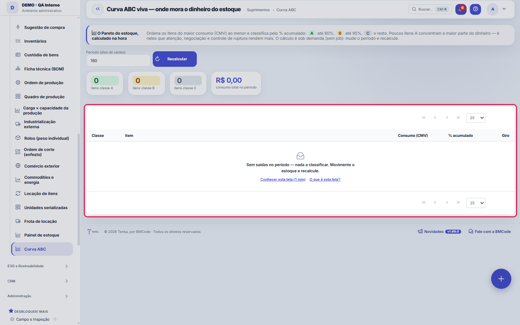
Task: Open Fale com a BMCode chat link
Action: [489, 231]
